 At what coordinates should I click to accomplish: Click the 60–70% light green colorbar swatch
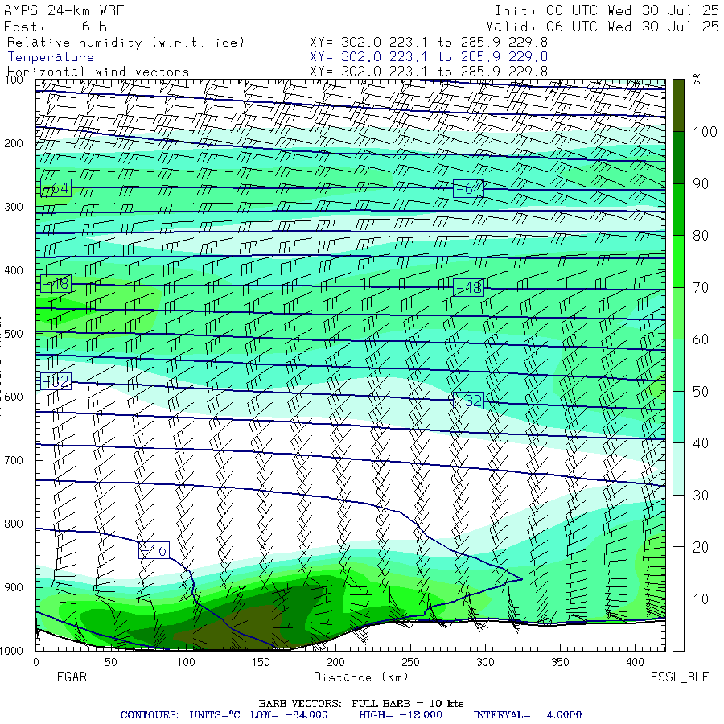678,313
